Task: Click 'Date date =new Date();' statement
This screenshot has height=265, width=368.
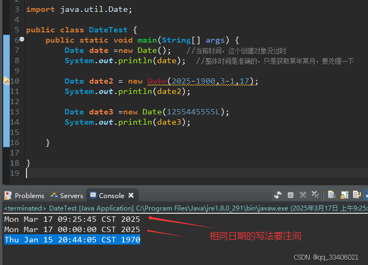Action: (118, 51)
